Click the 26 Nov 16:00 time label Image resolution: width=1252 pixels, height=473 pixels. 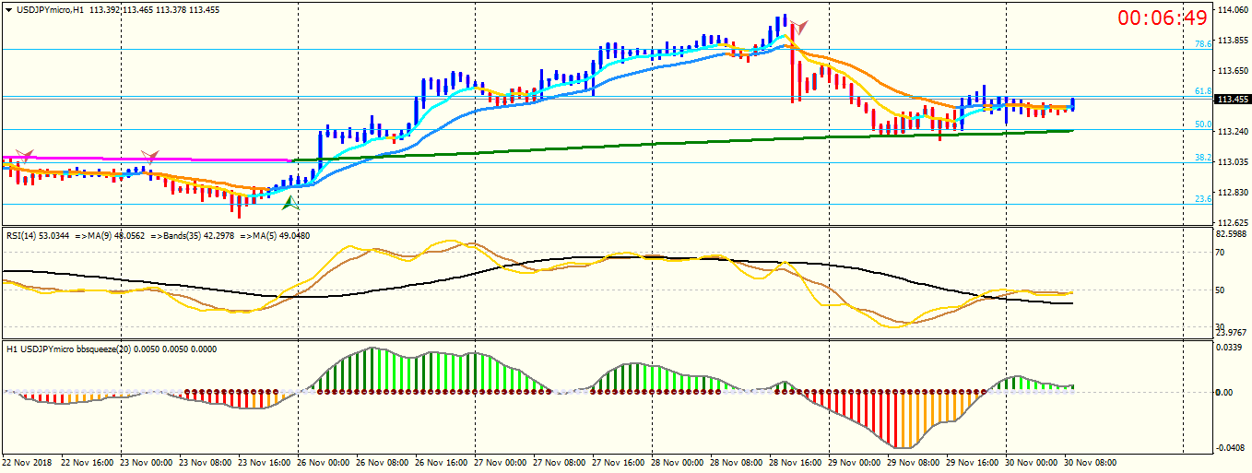pos(443,461)
